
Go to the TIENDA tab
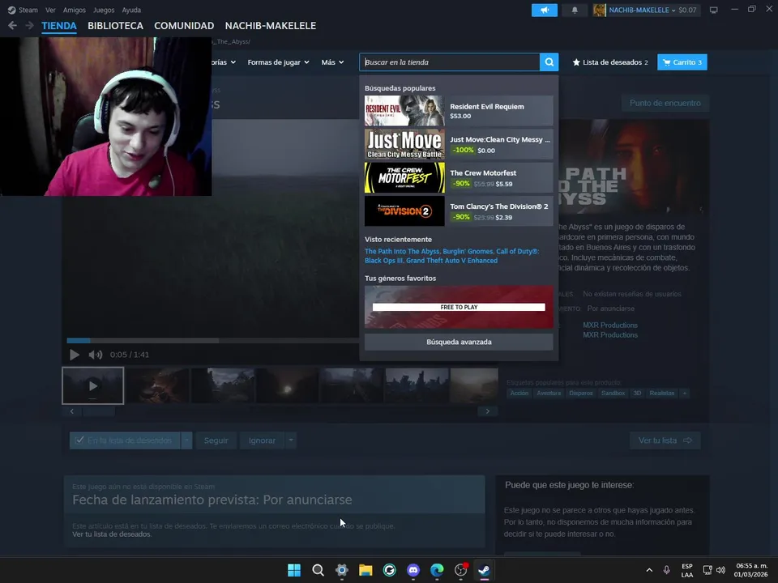coord(59,26)
